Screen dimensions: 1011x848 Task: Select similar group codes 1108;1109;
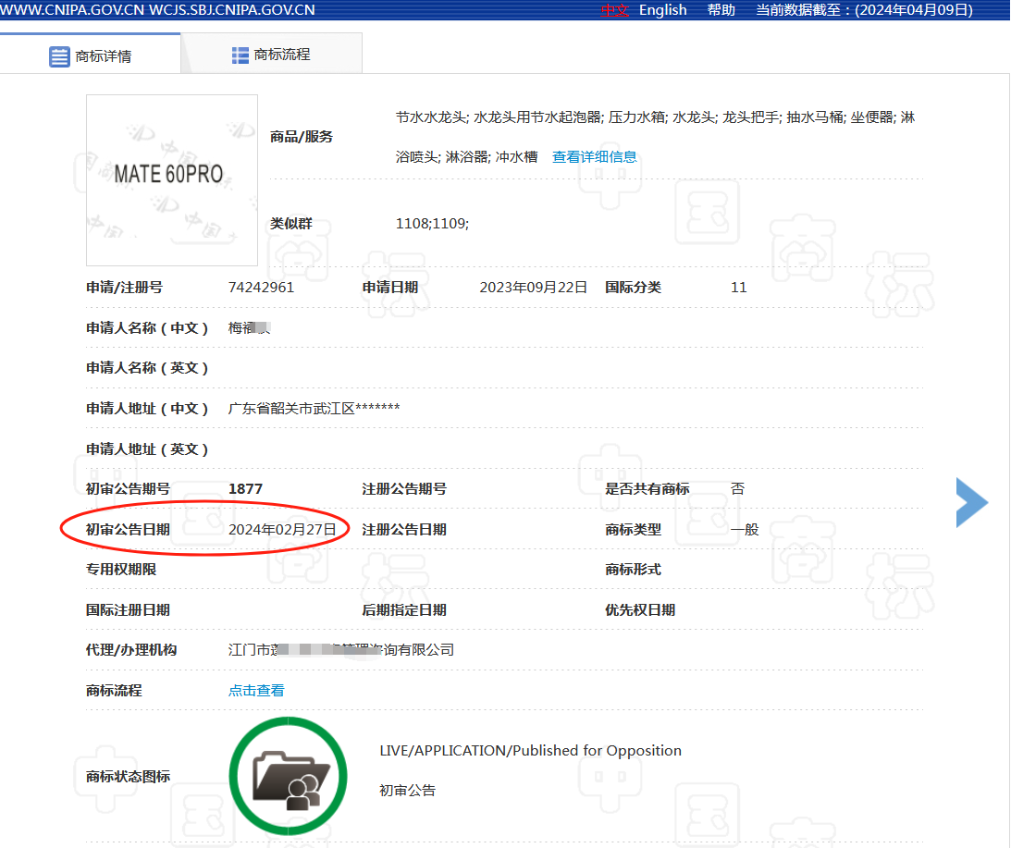coord(432,224)
